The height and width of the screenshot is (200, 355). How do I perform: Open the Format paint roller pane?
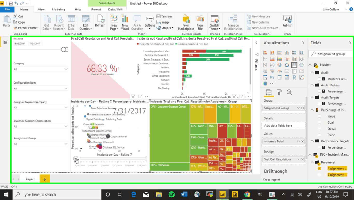(x=279, y=92)
